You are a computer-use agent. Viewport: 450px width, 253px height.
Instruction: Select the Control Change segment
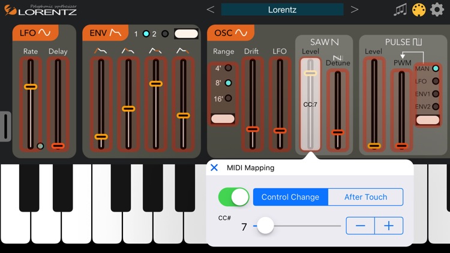[290, 197]
